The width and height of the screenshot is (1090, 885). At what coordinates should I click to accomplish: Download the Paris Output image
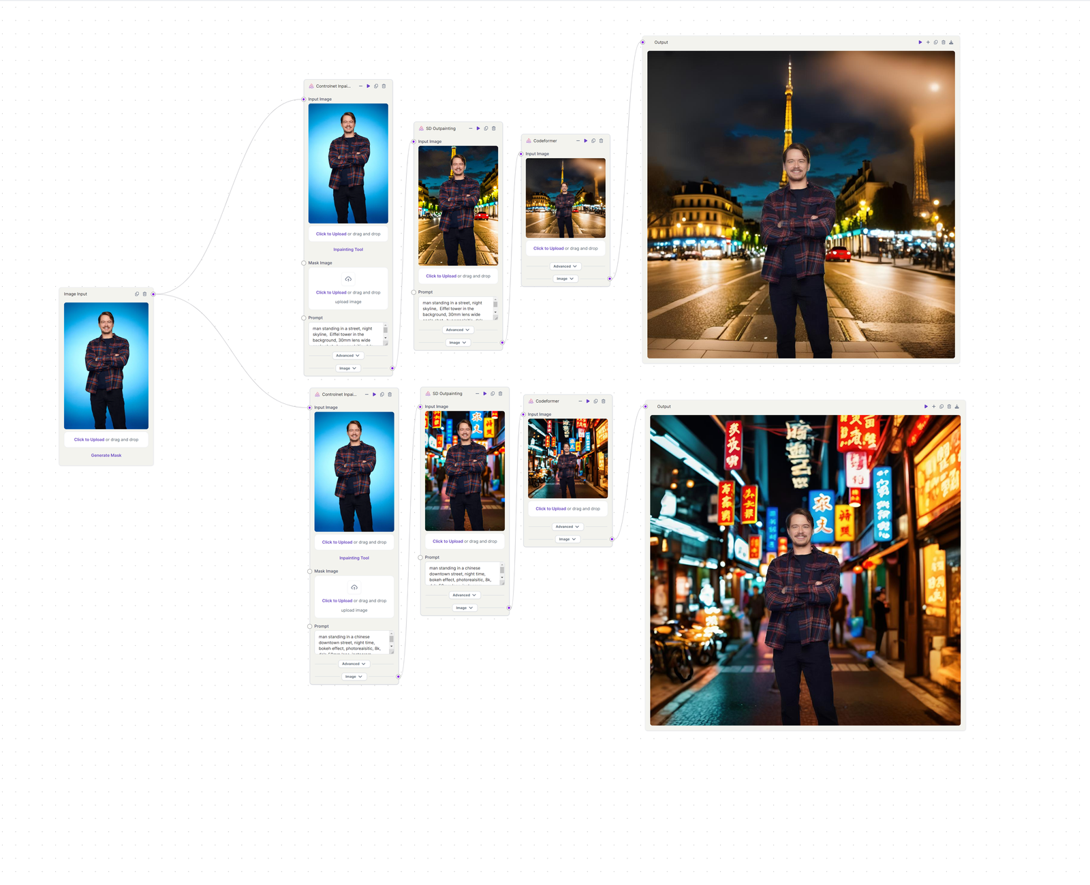(951, 42)
